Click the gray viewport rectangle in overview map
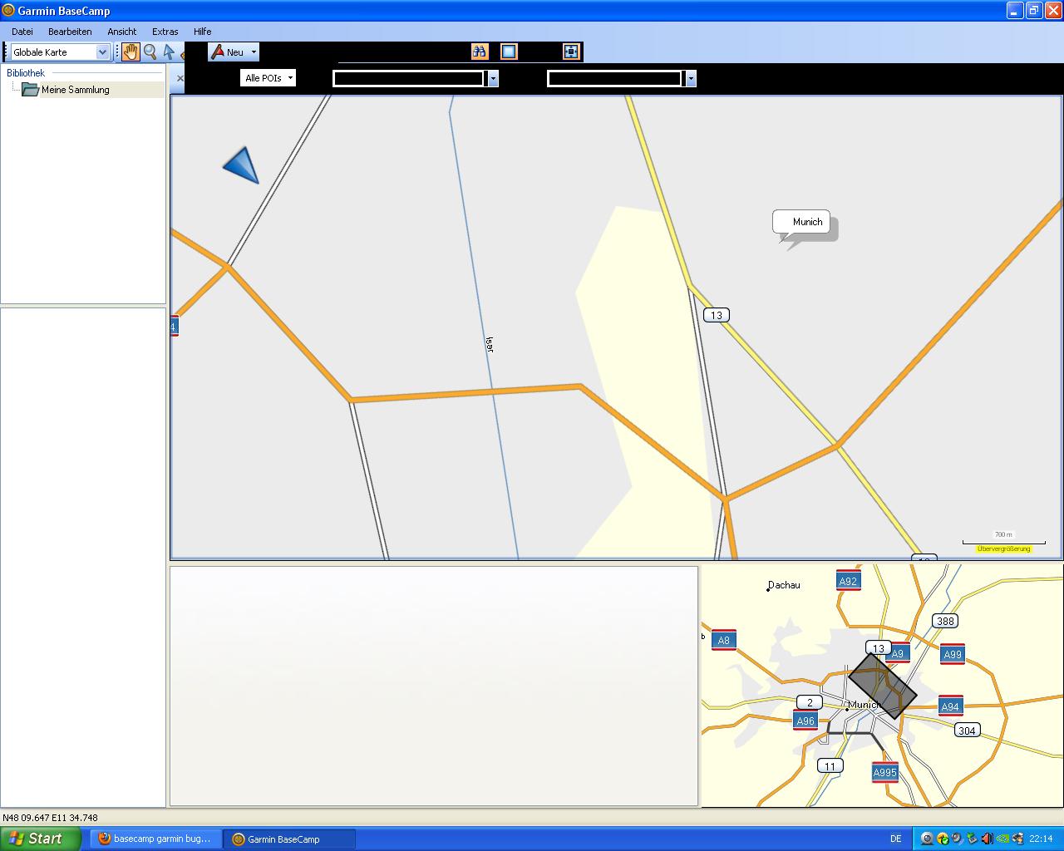 point(882,686)
